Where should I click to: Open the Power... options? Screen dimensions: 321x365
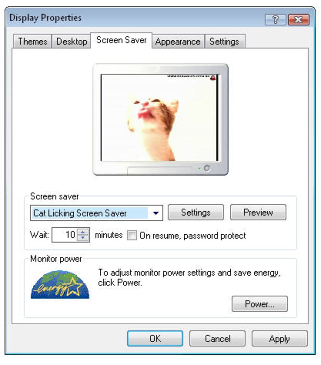point(260,304)
